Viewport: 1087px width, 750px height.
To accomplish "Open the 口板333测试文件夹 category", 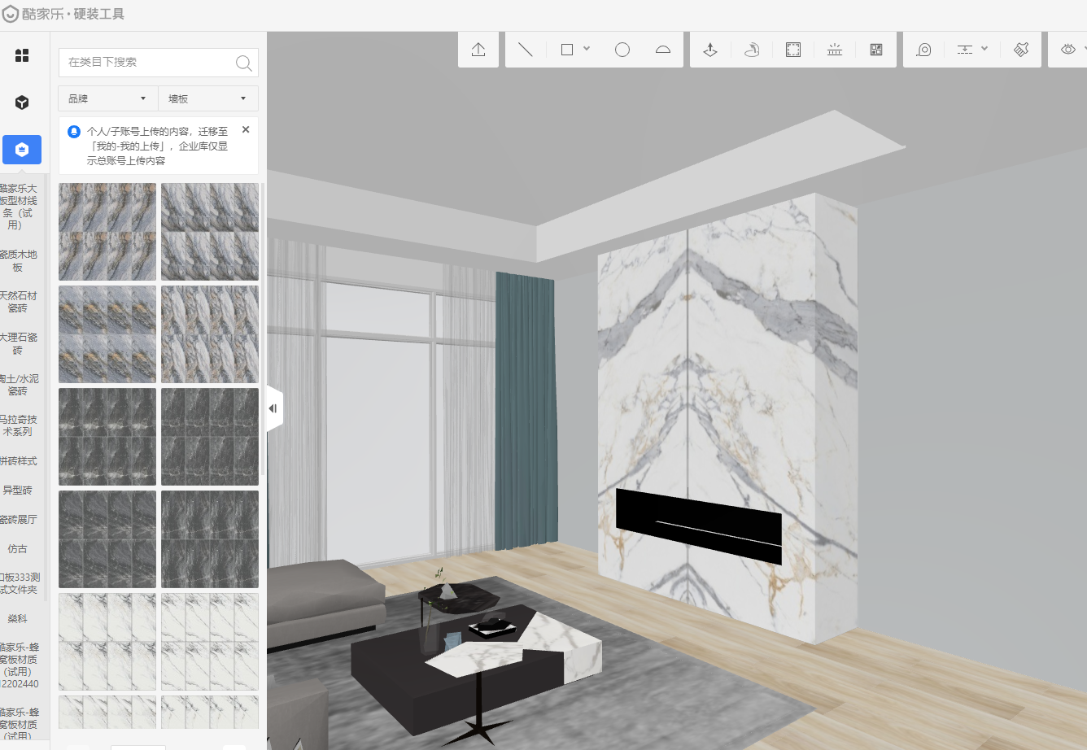I will pos(18,583).
